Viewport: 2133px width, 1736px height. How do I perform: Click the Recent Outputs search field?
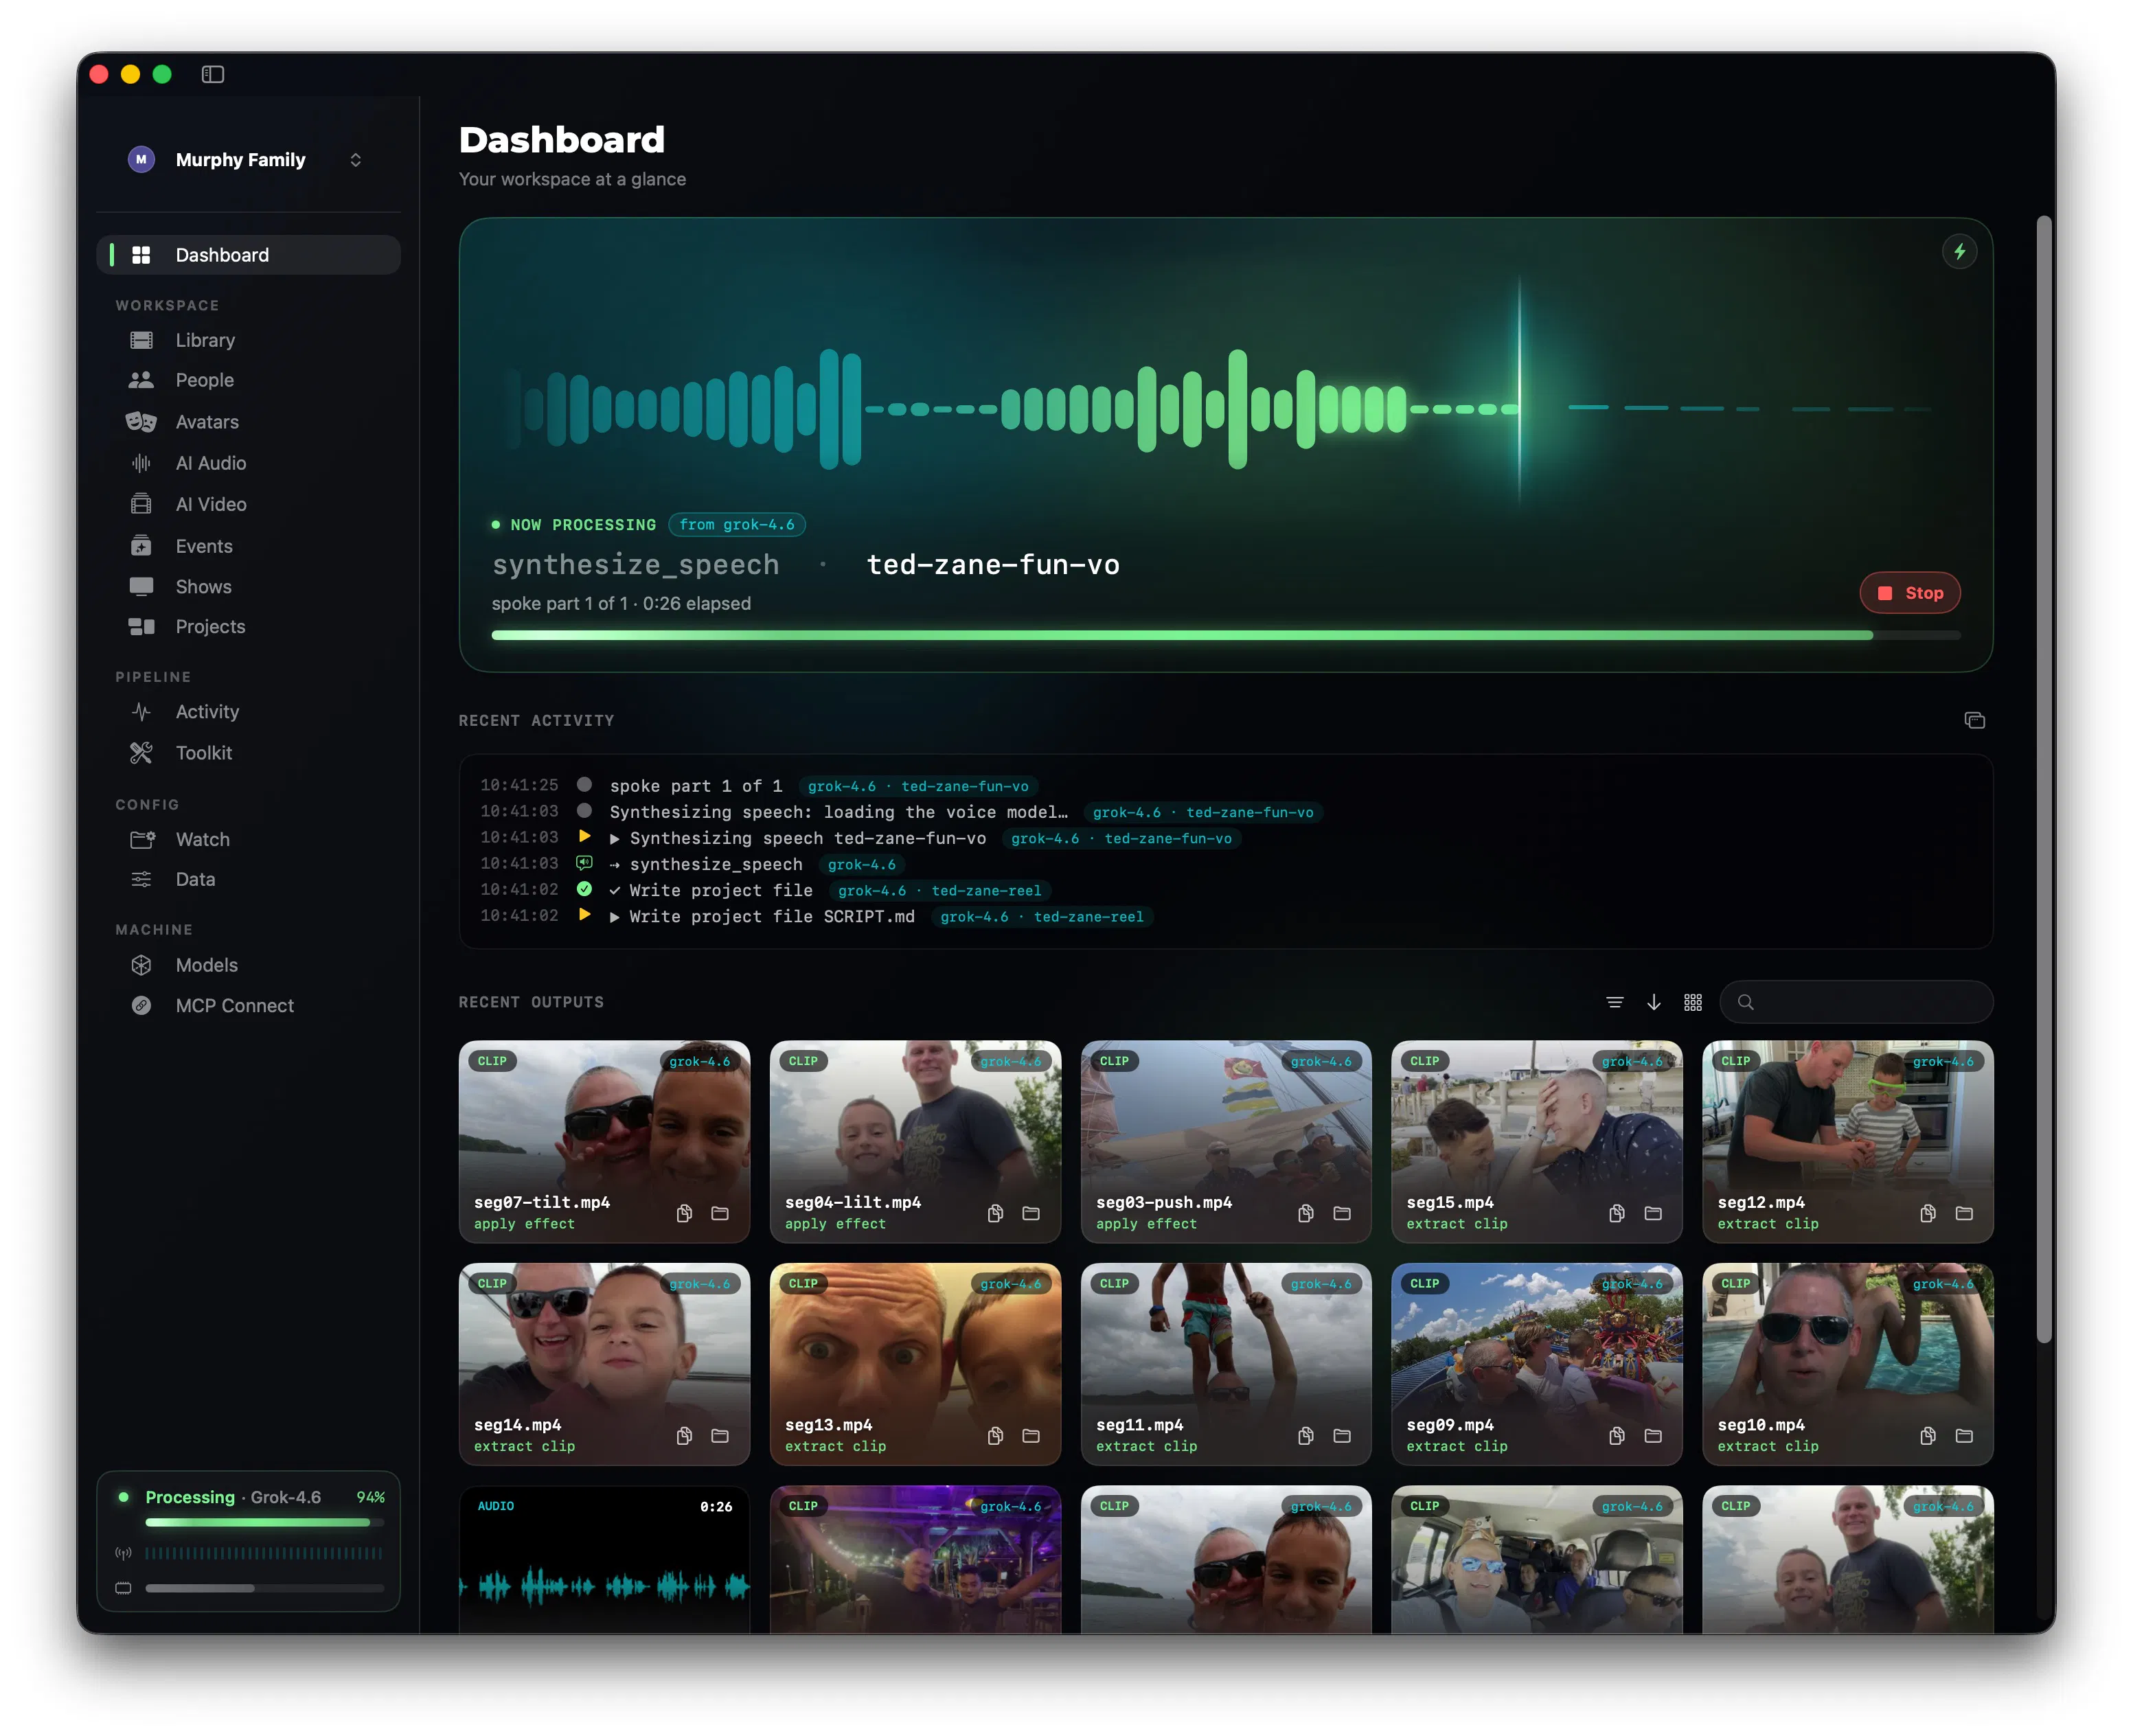[1857, 1002]
